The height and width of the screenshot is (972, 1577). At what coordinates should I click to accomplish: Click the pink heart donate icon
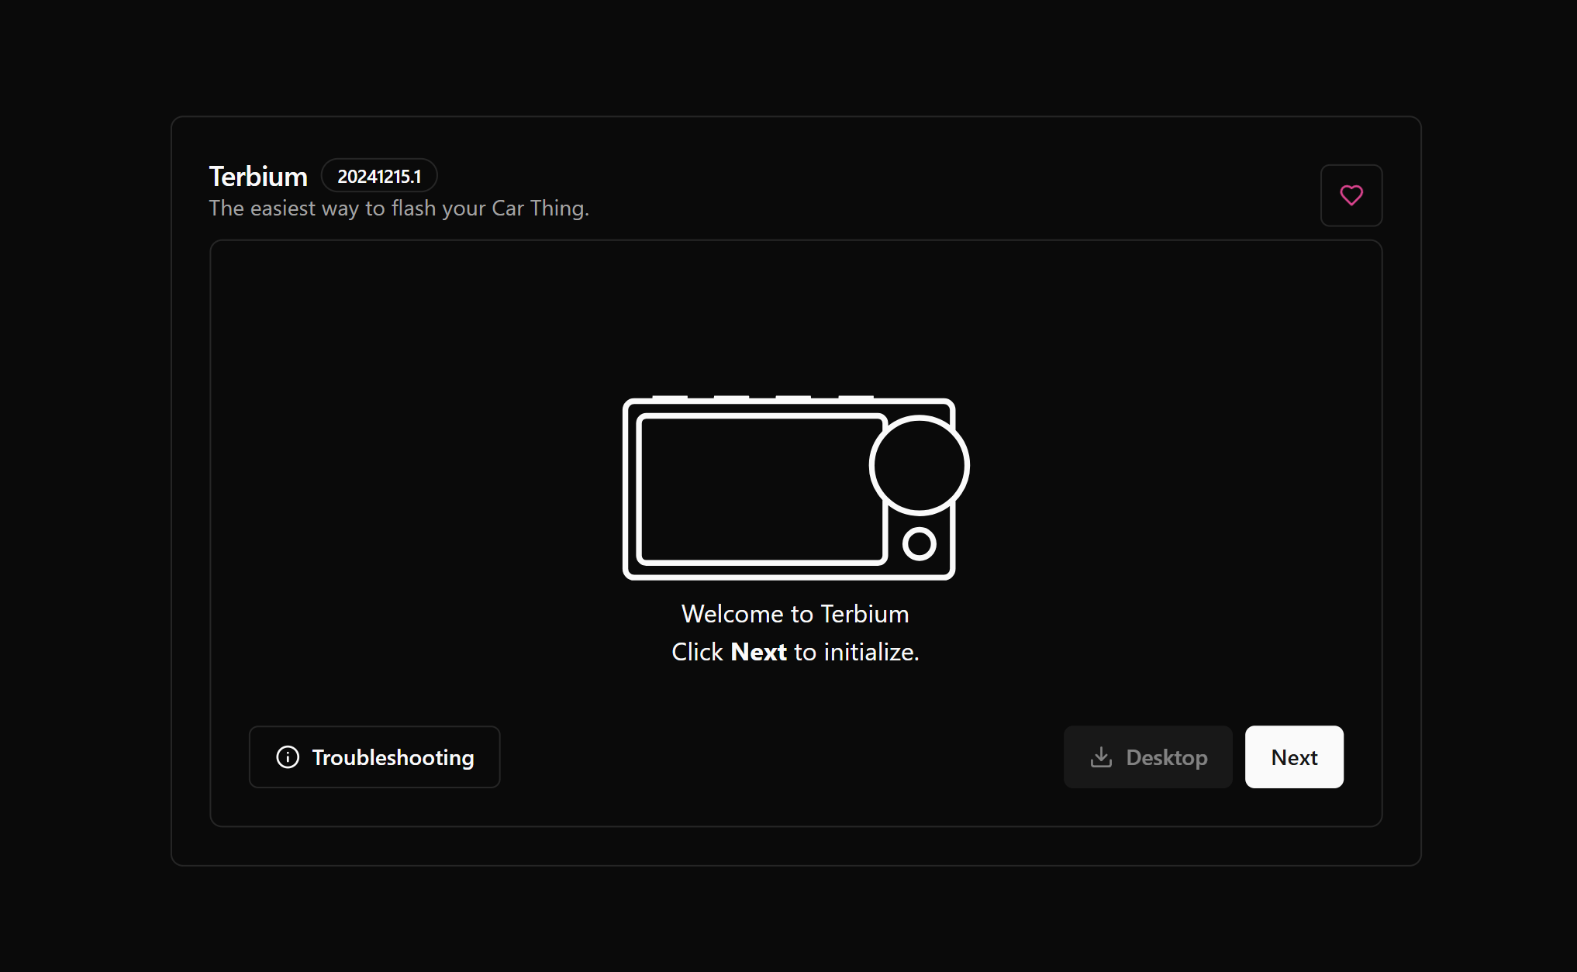click(1351, 195)
